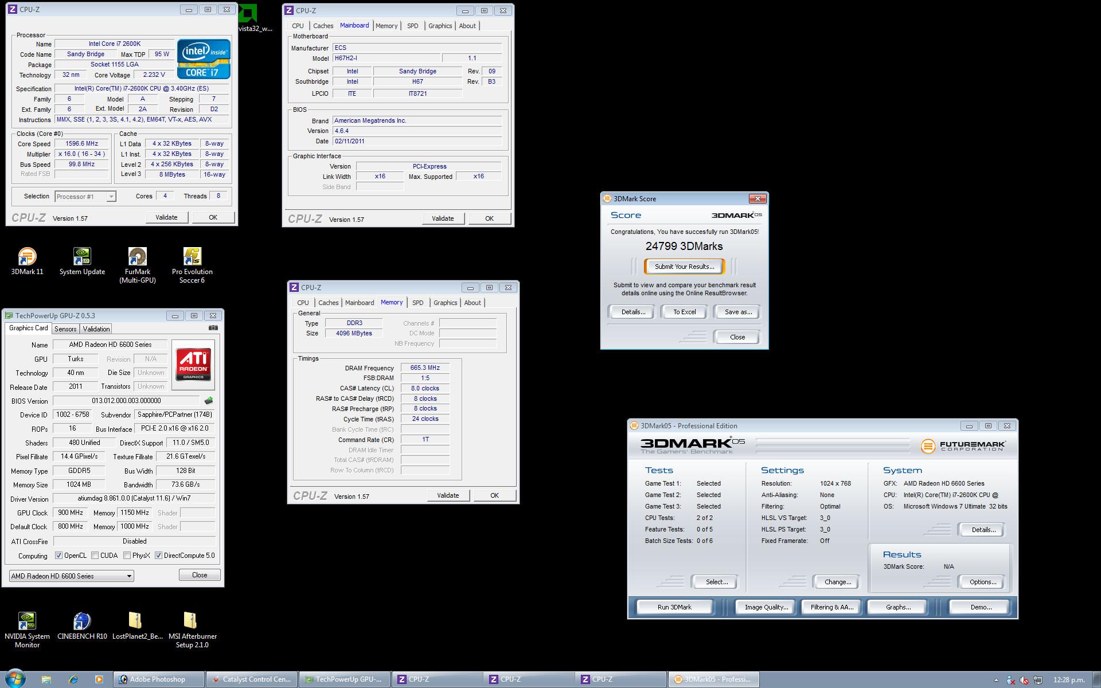Open the Windows Start orb
This screenshot has width=1101, height=688.
click(15, 679)
